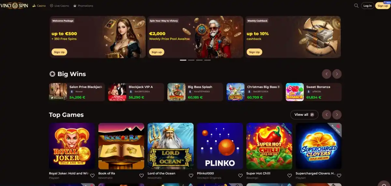Favorite Royal Joker with heart icon
The width and height of the screenshot is (391, 186).
click(x=92, y=176)
